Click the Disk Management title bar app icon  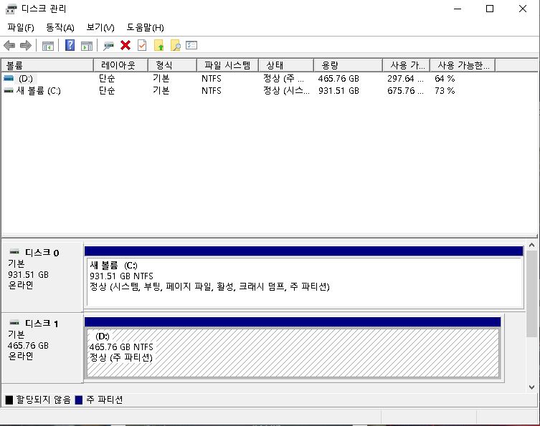point(11,9)
